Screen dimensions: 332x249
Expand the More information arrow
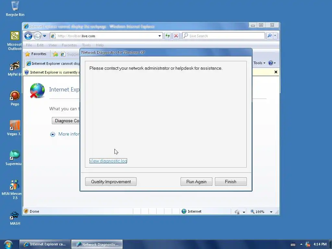(x=53, y=134)
